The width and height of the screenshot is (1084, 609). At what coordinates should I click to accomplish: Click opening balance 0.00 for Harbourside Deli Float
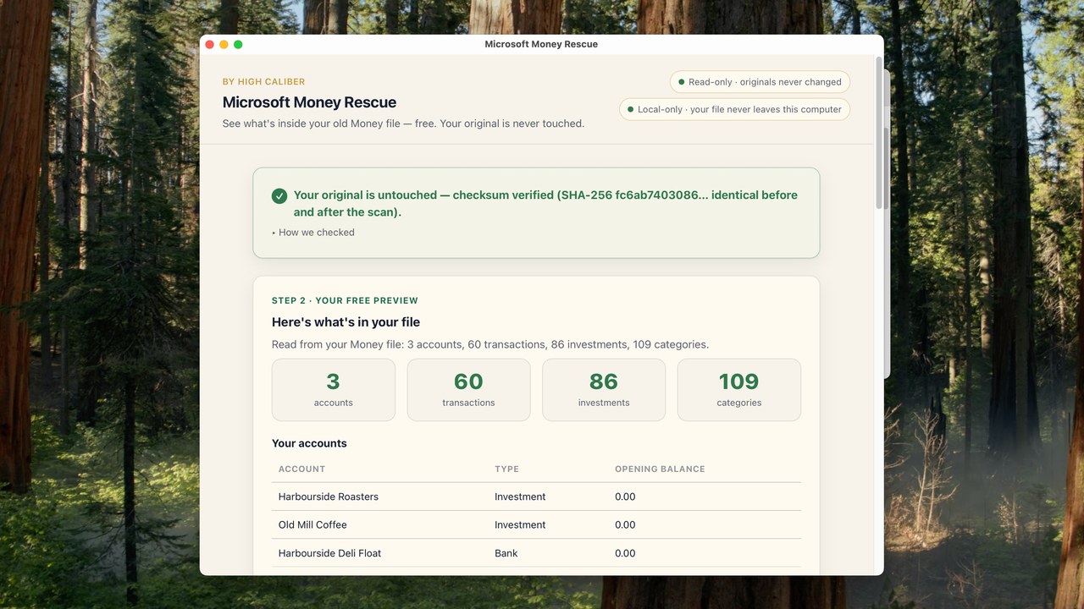tap(625, 553)
